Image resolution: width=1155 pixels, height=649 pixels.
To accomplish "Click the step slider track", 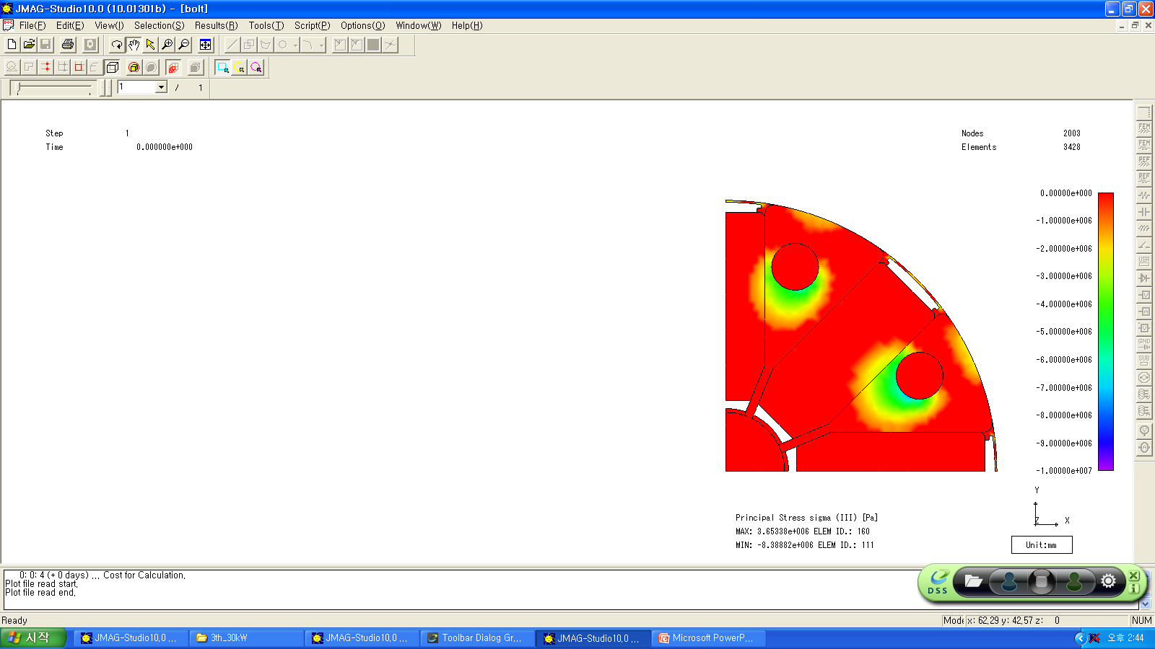I will 54,87.
